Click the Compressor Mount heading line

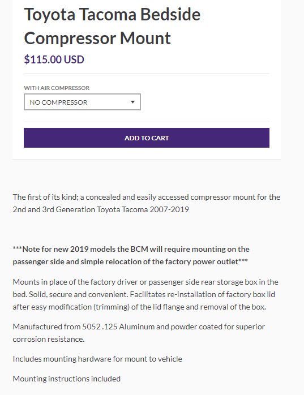[x=97, y=38]
